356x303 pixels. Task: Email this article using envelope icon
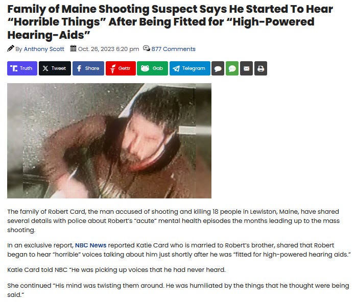246,68
